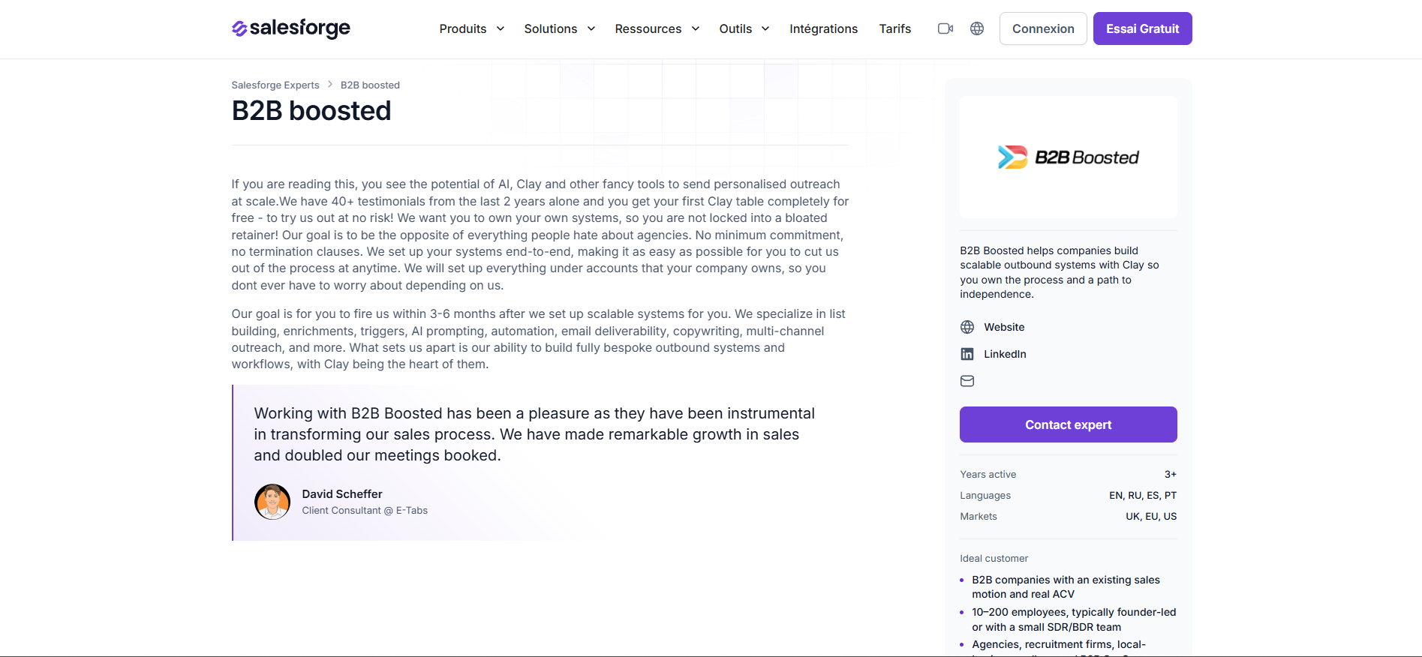Expand the Outils dropdown menu
The image size is (1422, 657).
point(744,28)
